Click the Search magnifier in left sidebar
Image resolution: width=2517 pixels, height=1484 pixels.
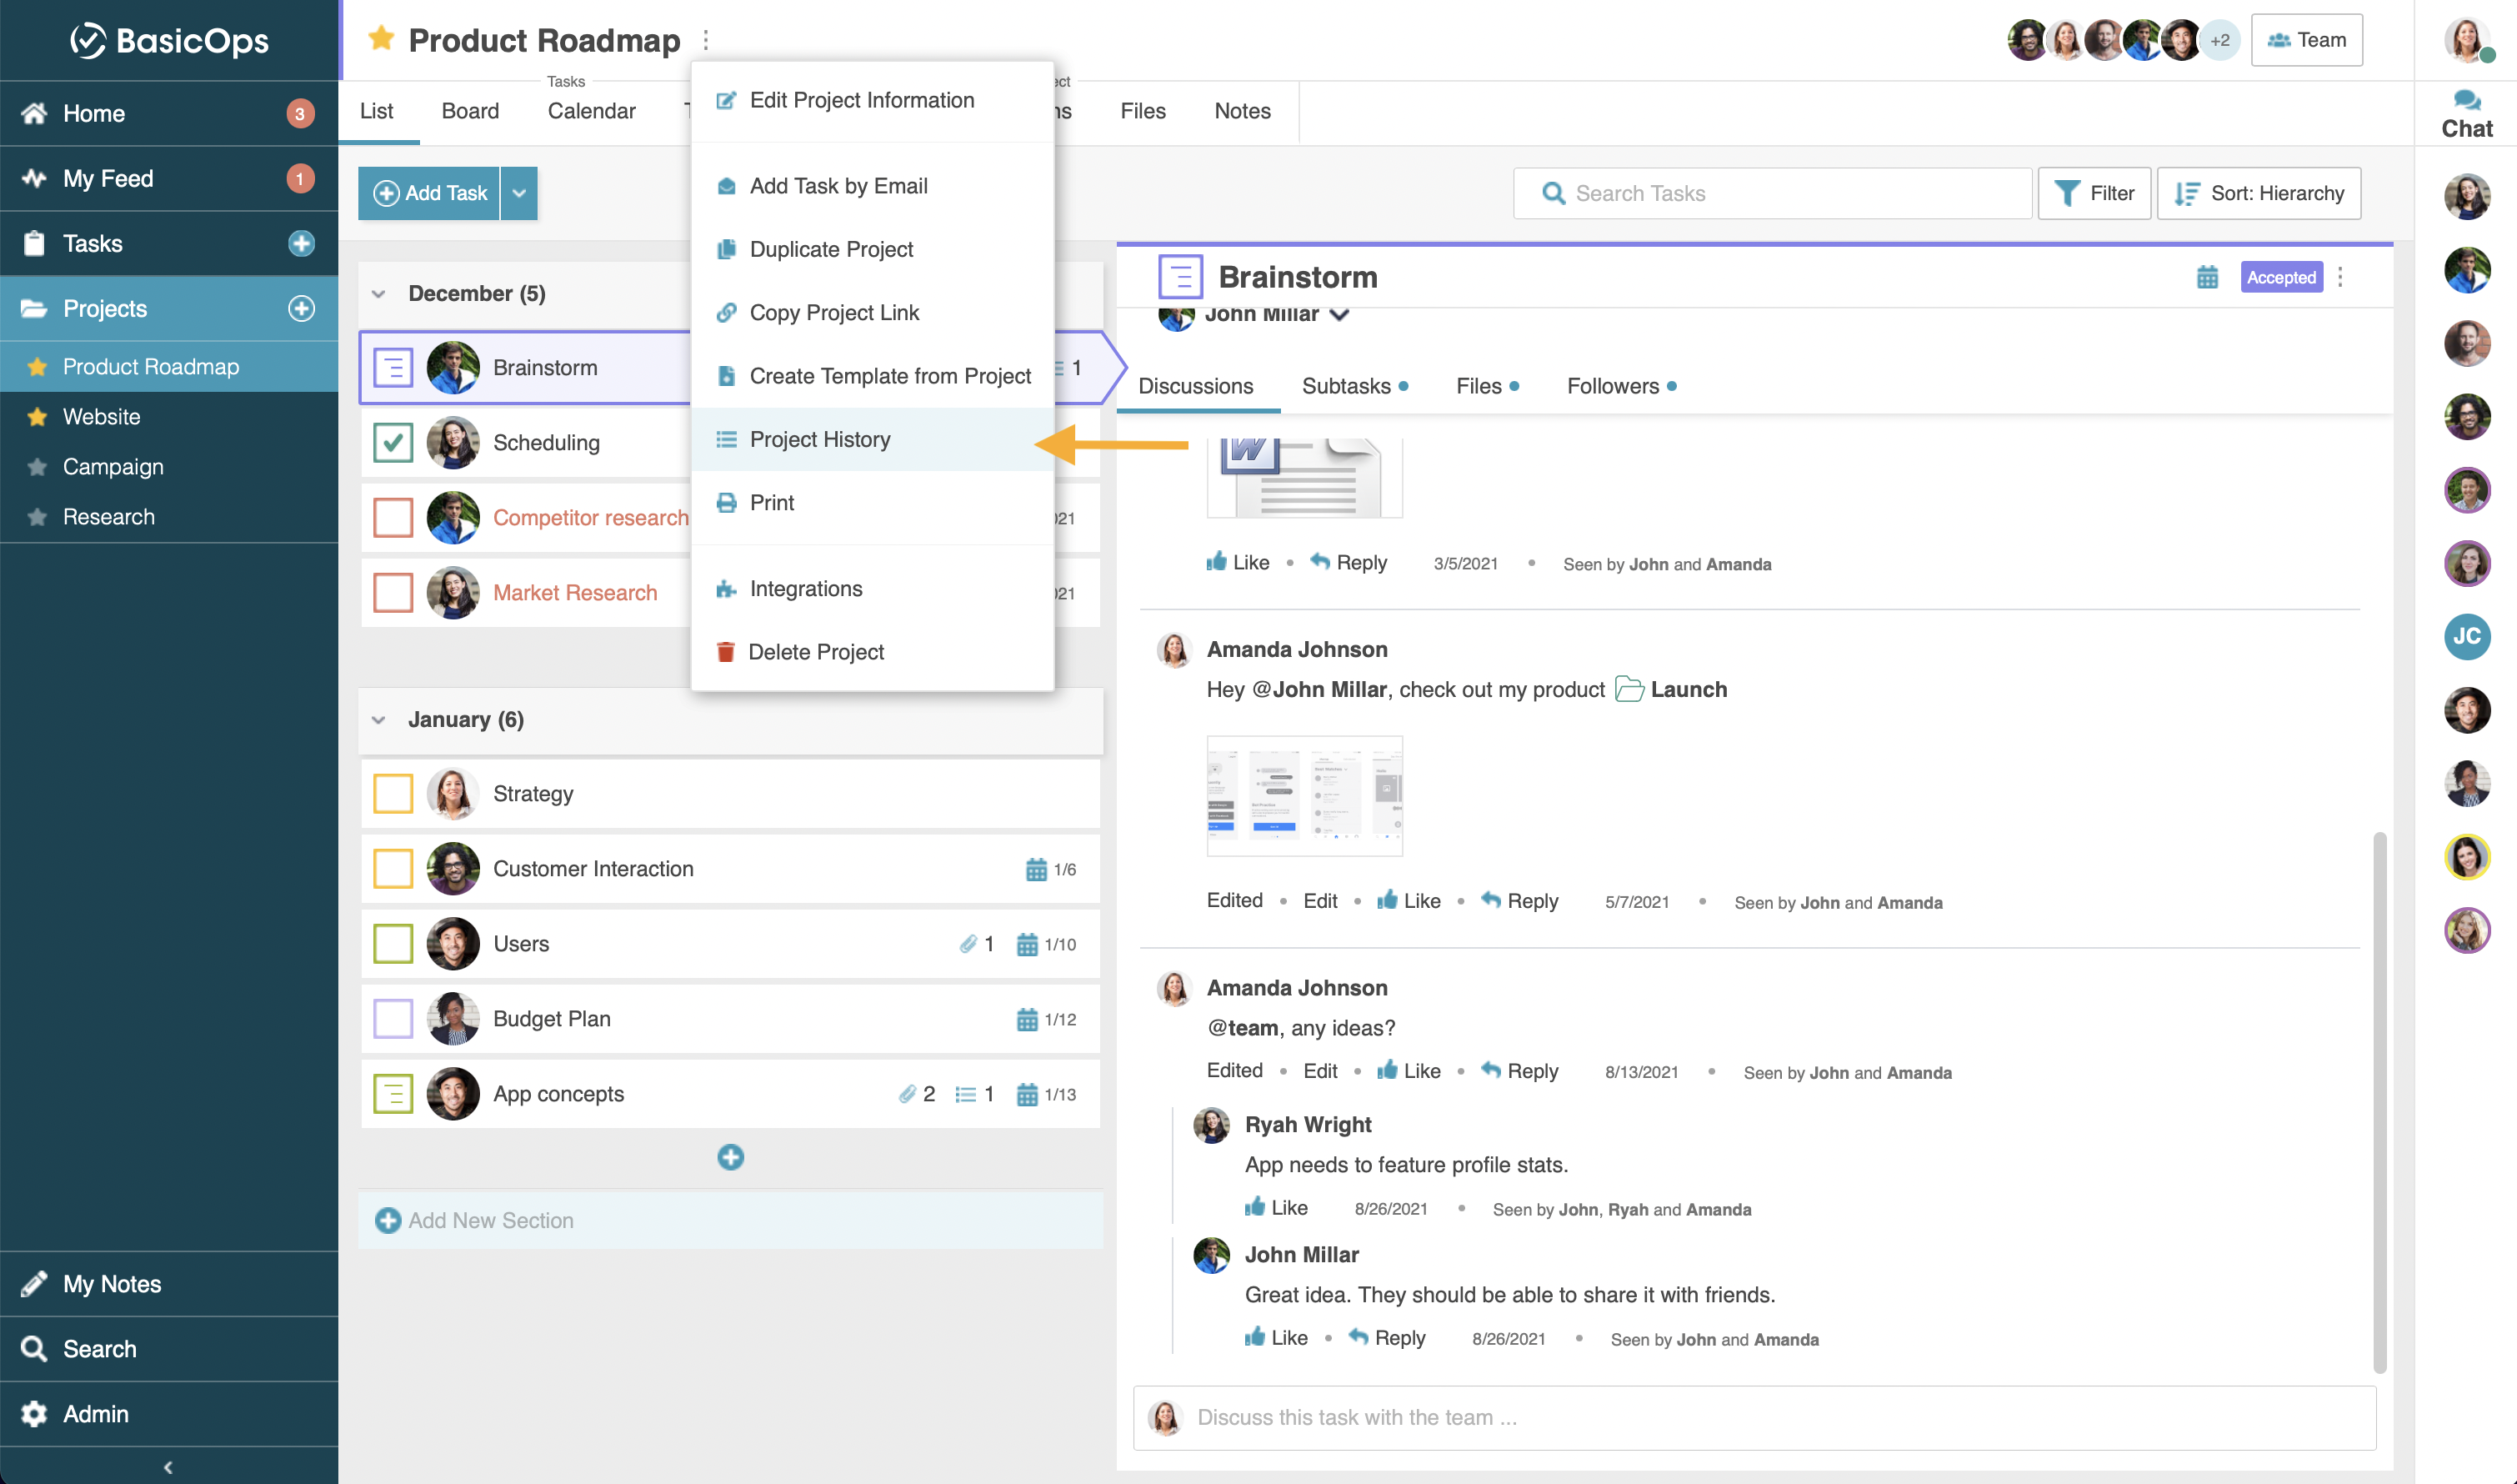pos(34,1348)
